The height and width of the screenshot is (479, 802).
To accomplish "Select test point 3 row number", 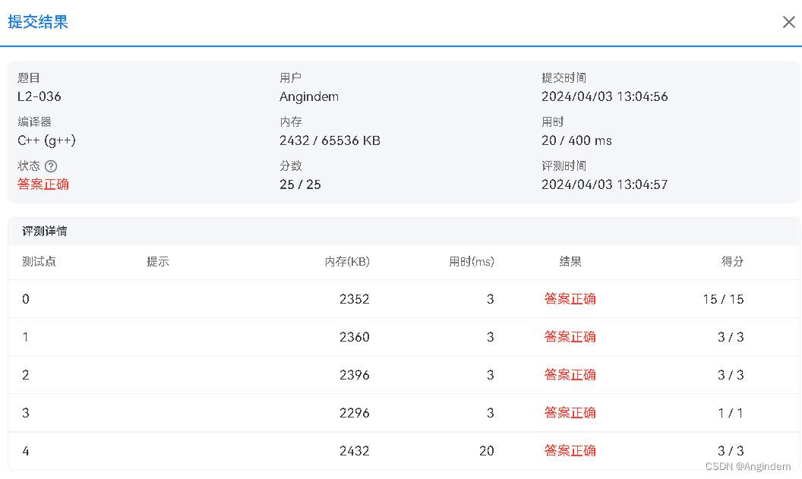I will [x=26, y=413].
